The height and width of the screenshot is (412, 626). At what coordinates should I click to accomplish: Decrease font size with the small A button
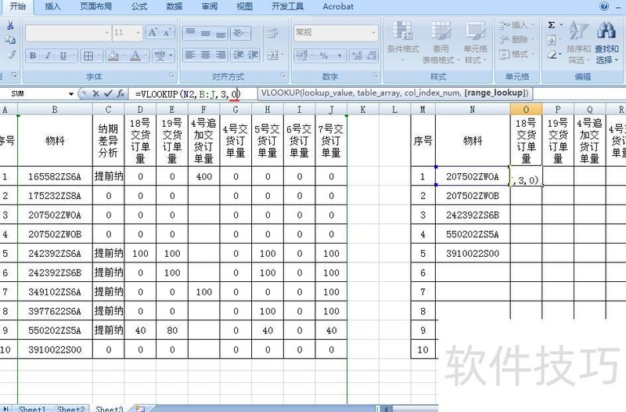point(167,32)
